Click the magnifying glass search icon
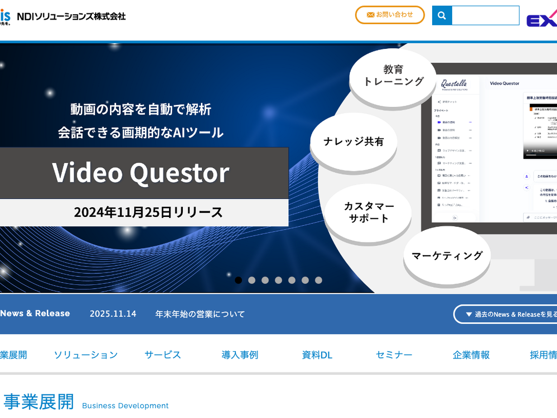 pos(442,15)
